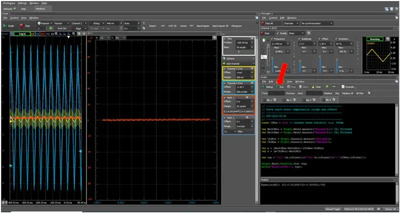Open Channel 1 settings gear
The height and width of the screenshot is (213, 400).
252,68
